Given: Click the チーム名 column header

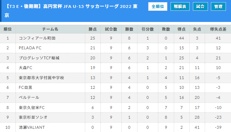Looking at the screenshot, I should tap(50, 29).
